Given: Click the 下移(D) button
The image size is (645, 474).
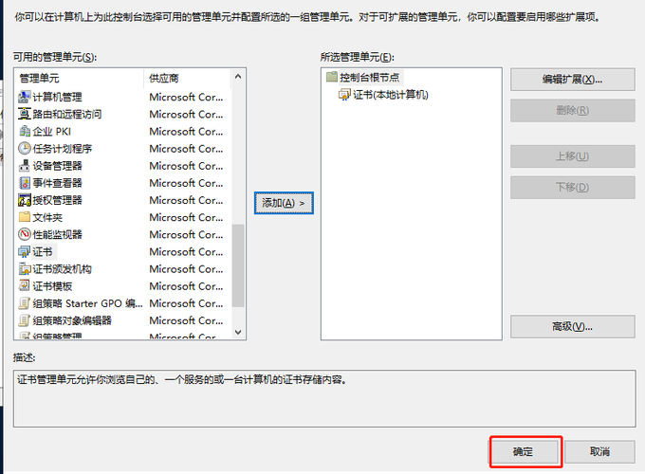Looking at the screenshot, I should 573,188.
